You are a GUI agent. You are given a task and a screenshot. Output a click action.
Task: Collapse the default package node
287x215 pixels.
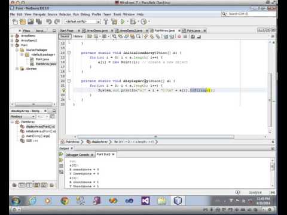tap(22, 54)
